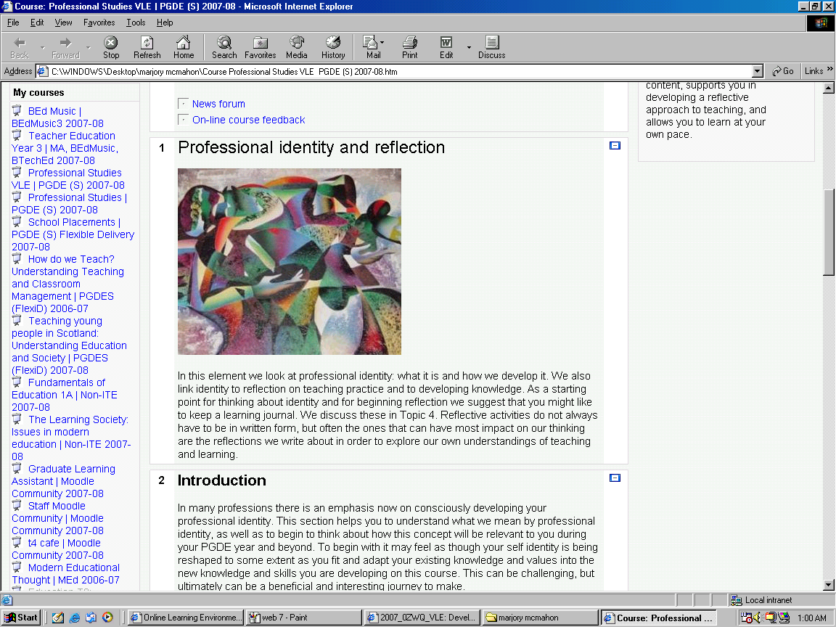Image resolution: width=836 pixels, height=627 pixels.
Task: Click the vertical scrollbar up arrow
Action: coord(829,89)
